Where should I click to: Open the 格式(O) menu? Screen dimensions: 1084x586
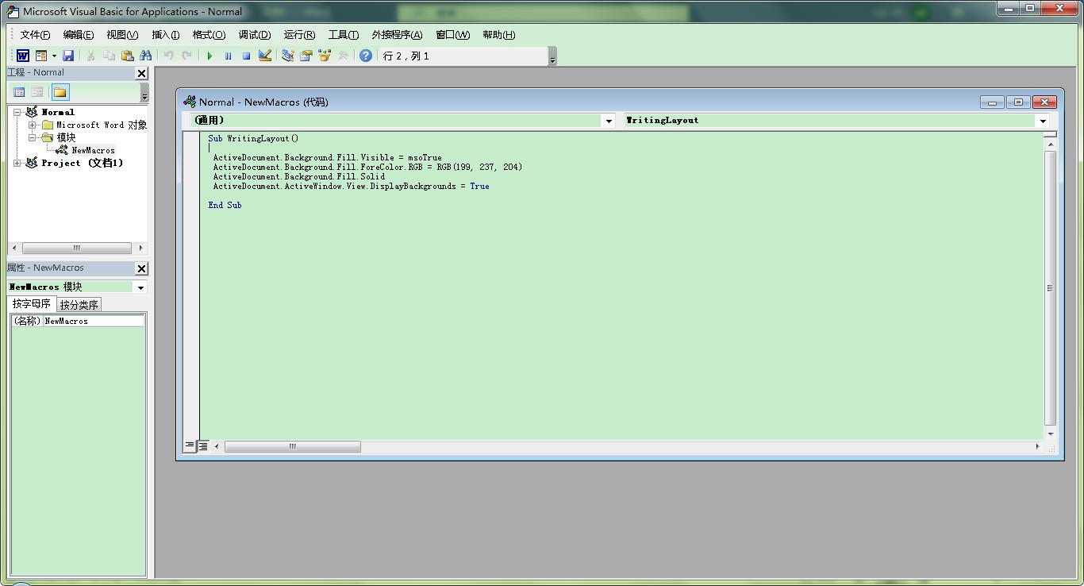point(209,35)
